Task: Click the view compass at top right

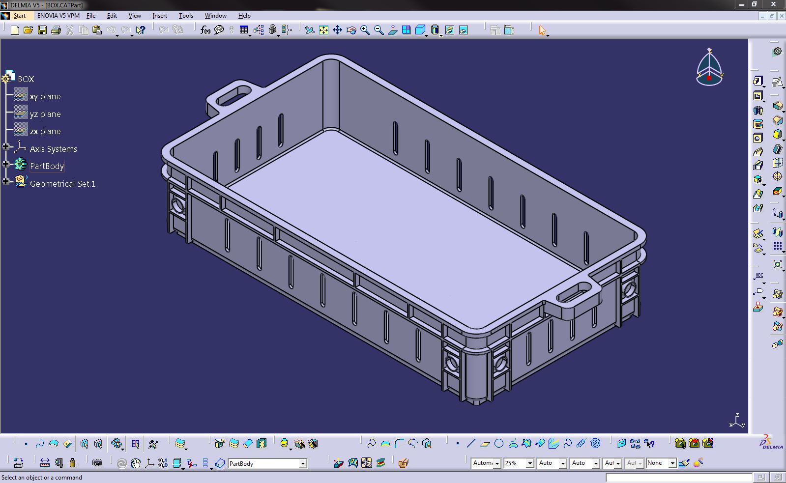Action: pyautogui.click(x=709, y=68)
